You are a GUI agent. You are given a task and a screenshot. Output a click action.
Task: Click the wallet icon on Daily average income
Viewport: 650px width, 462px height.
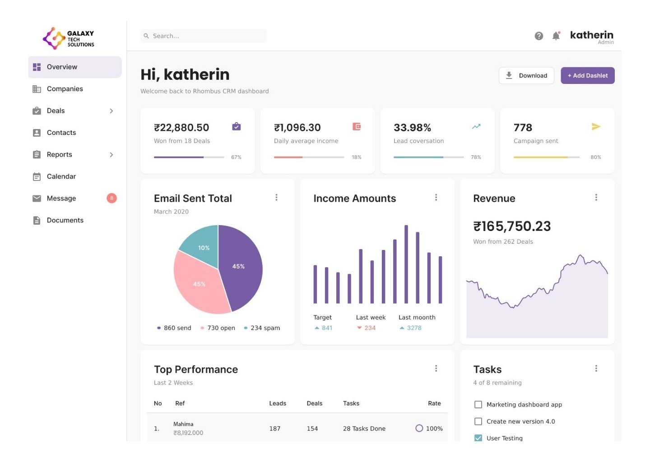[x=357, y=127]
